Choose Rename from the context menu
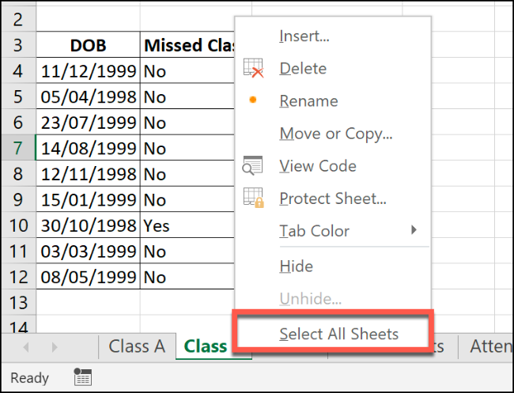 click(308, 101)
